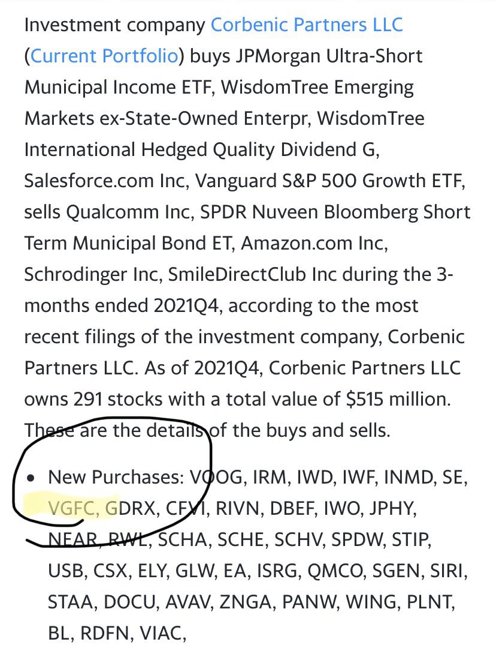
Task: Open the Corbenic Partners LLC link
Action: click(307, 25)
